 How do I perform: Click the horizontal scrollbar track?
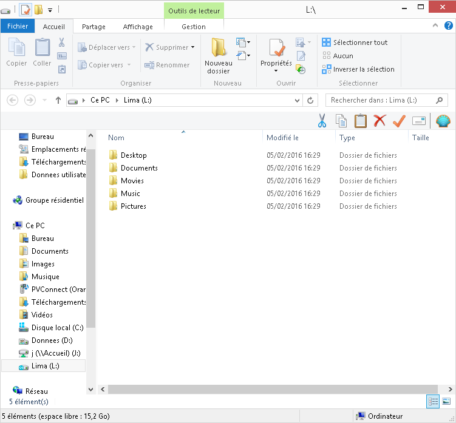(x=273, y=389)
